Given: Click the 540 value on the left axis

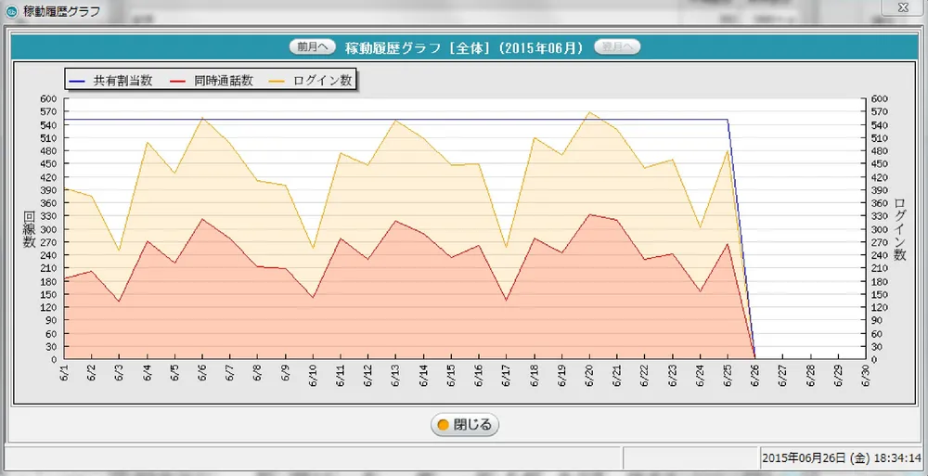Looking at the screenshot, I should [x=48, y=125].
